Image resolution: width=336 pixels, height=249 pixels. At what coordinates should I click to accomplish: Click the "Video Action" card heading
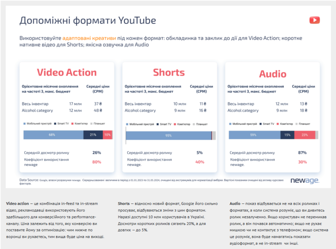tap(67, 72)
